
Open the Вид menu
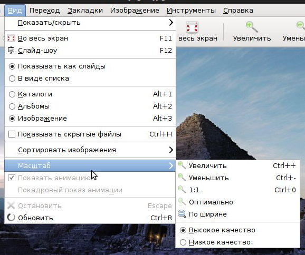(15, 11)
